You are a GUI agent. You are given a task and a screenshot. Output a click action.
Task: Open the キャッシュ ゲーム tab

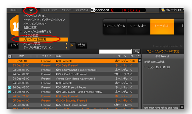[115, 27]
